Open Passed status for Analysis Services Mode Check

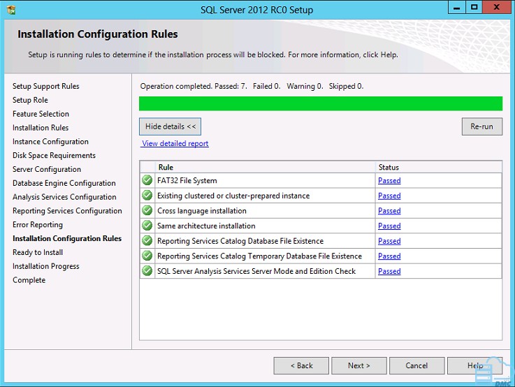[x=389, y=271]
